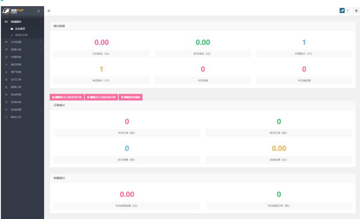Click 删除3天之前支付订单 pink button
Viewport: 360px width, 219px height.
pyautogui.click(x=101, y=97)
